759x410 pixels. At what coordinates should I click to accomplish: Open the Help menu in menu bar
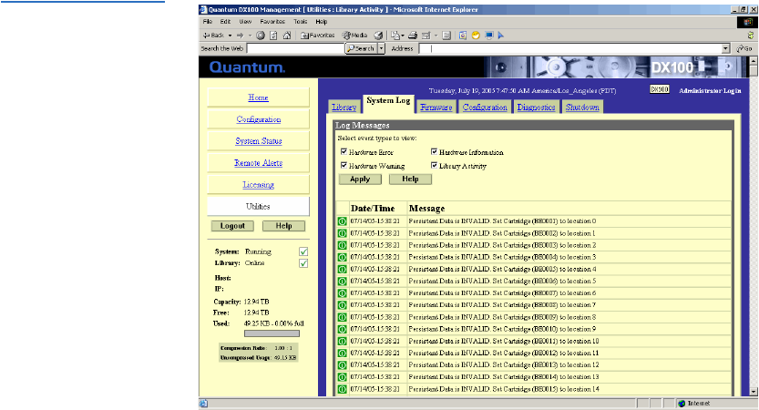coord(322,21)
